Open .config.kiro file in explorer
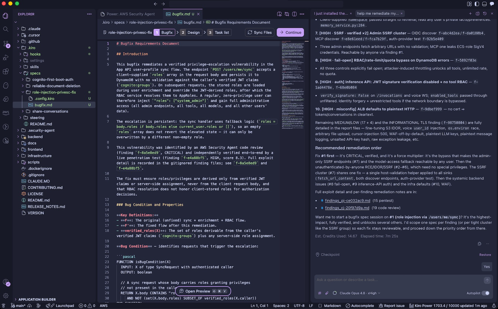 [54, 99]
